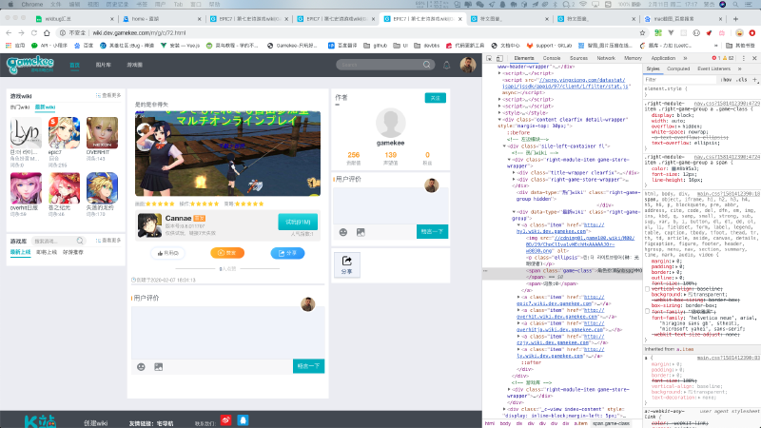Click the Gamekee logo in the header
761x428 pixels.
point(30,65)
